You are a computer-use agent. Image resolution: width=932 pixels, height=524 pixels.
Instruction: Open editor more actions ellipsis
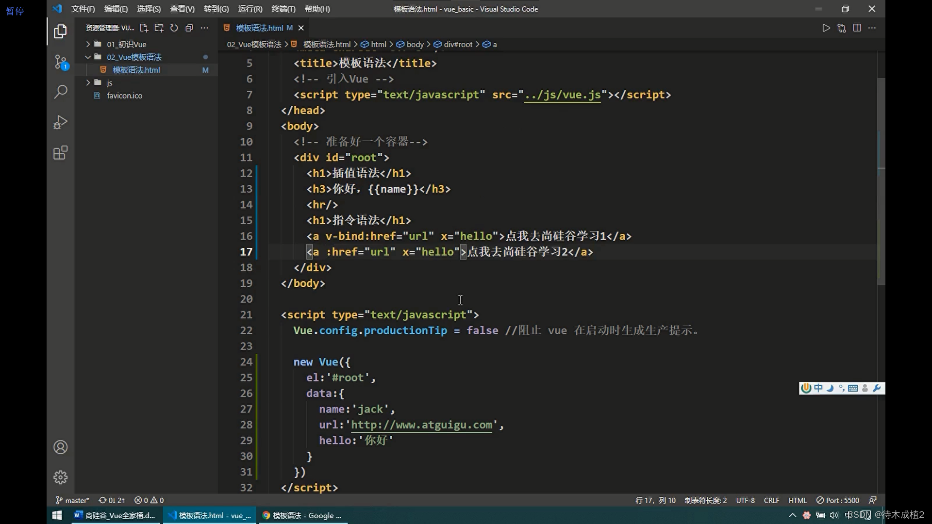coord(872,28)
